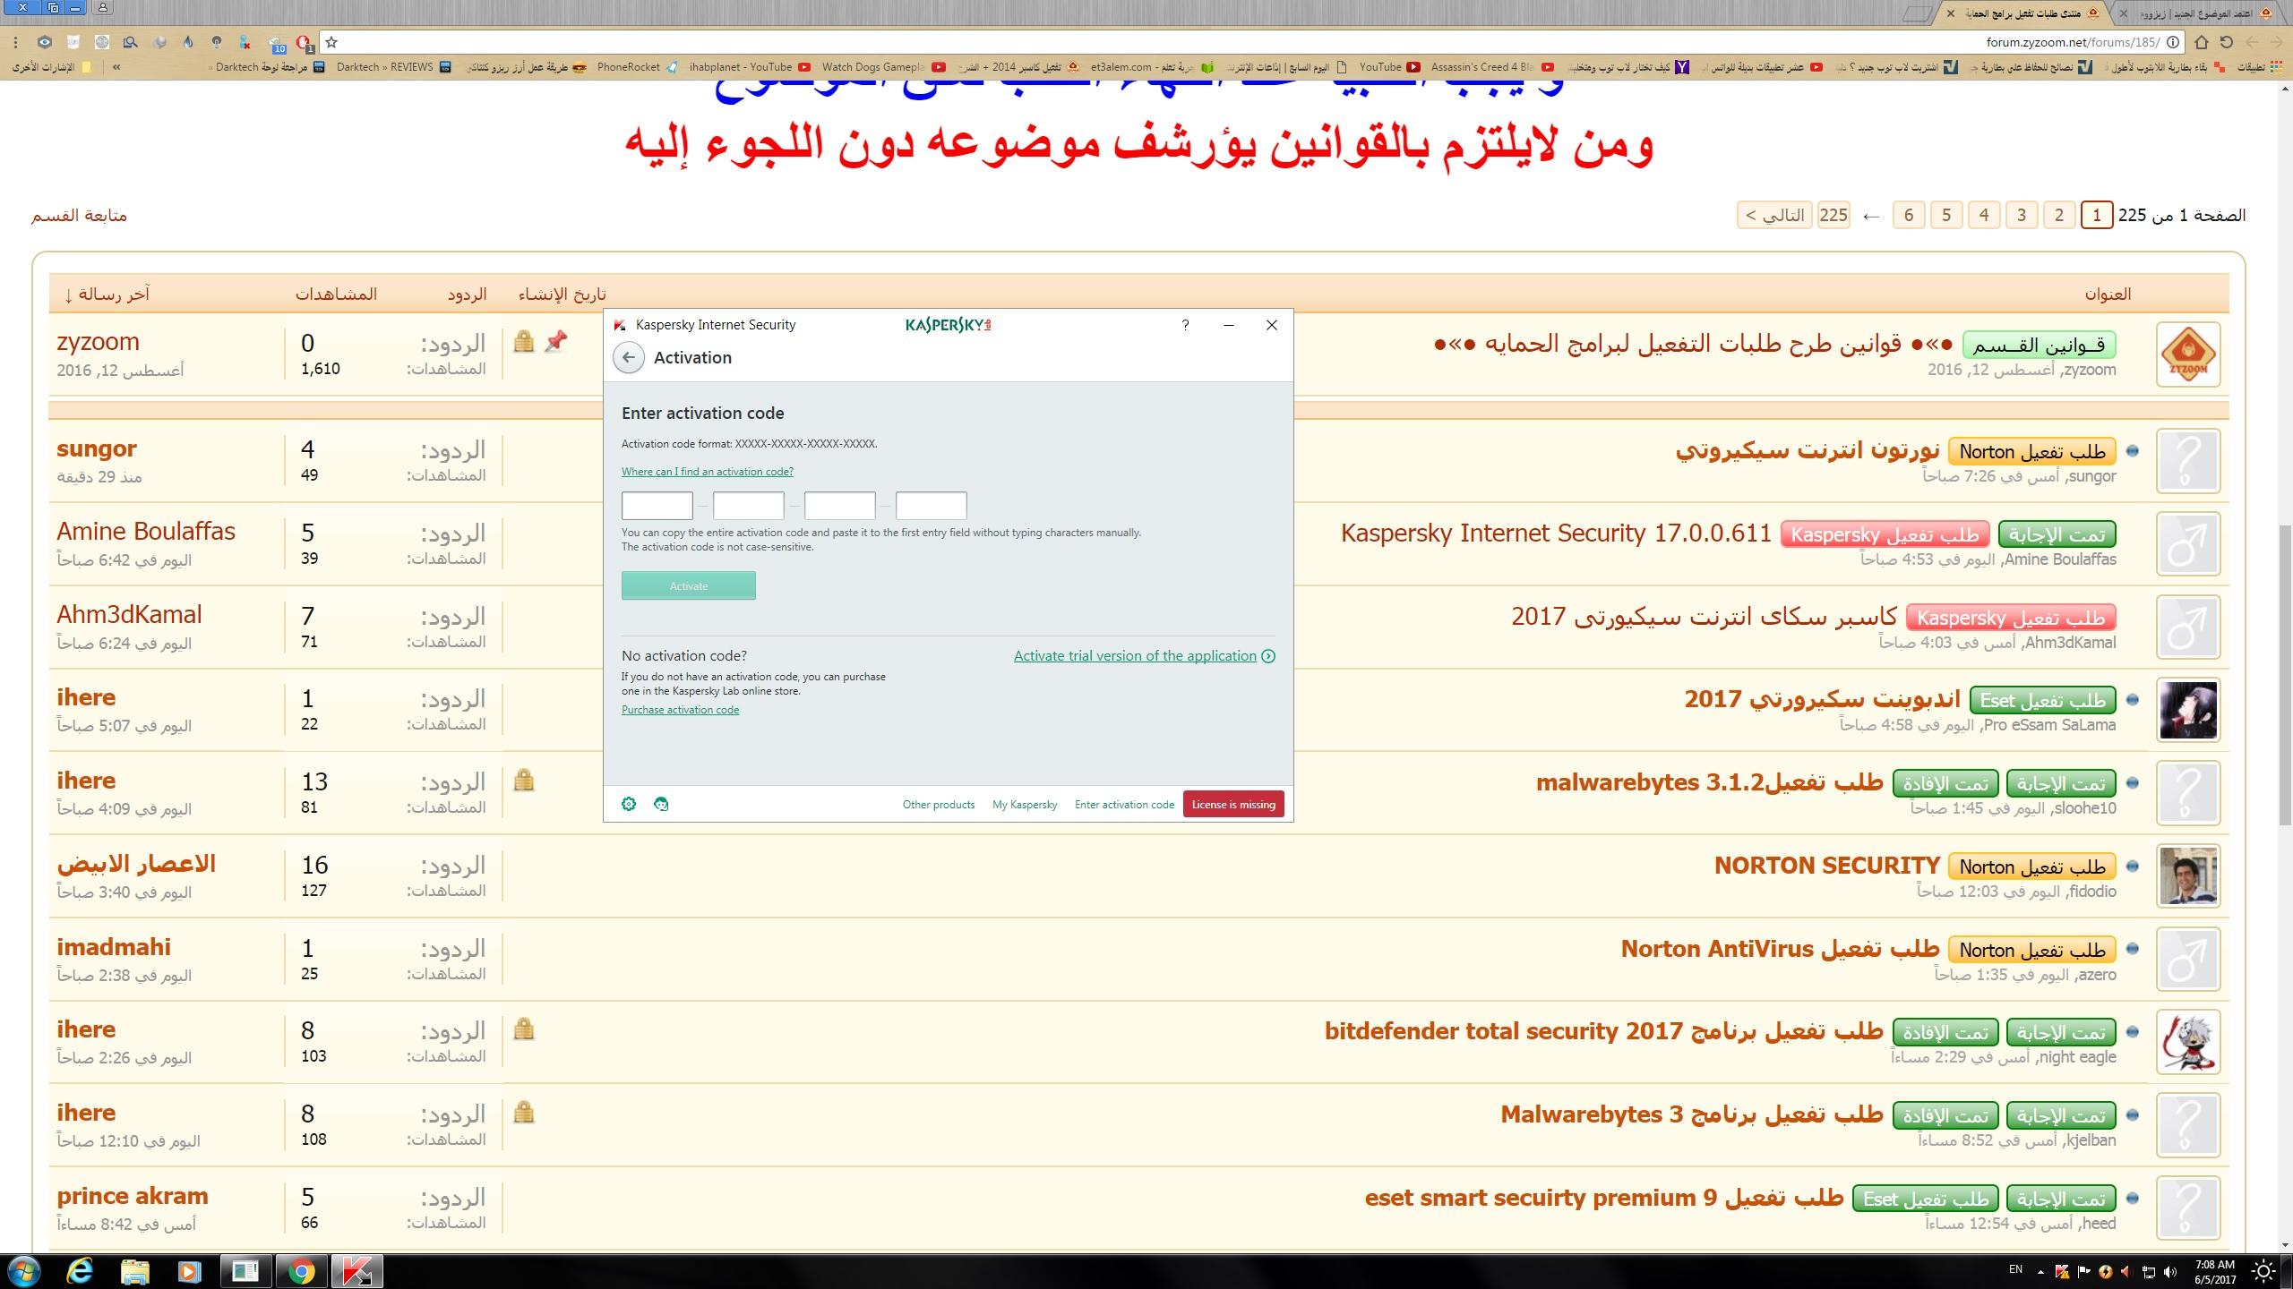Click the volume icon in system tray
This screenshot has width=2293, height=1289.
click(2170, 1271)
